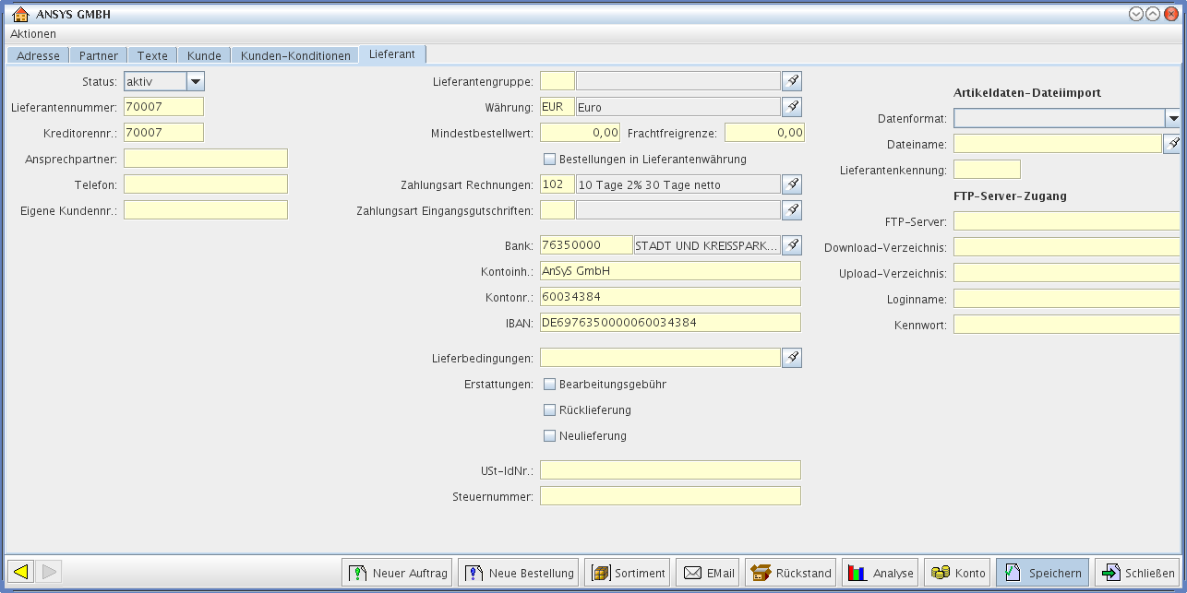This screenshot has width=1187, height=593.
Task: Click Dateiname browse icon
Action: (1171, 144)
